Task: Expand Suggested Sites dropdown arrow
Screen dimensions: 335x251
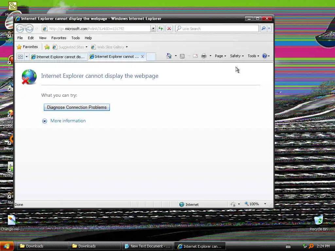Action: pyautogui.click(x=86, y=47)
